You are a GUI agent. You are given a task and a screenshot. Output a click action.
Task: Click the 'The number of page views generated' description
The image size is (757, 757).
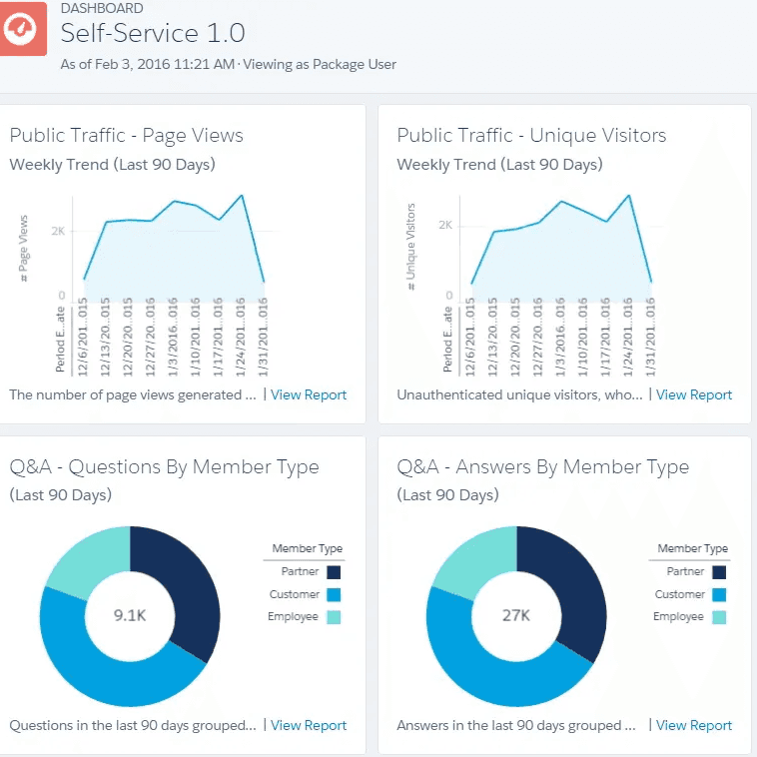click(133, 394)
